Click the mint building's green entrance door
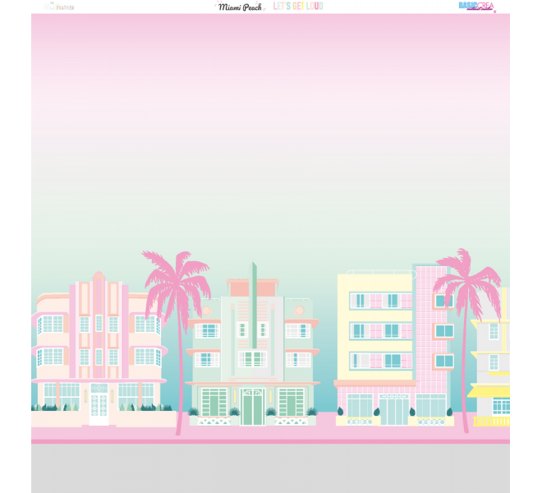 click(x=252, y=407)
